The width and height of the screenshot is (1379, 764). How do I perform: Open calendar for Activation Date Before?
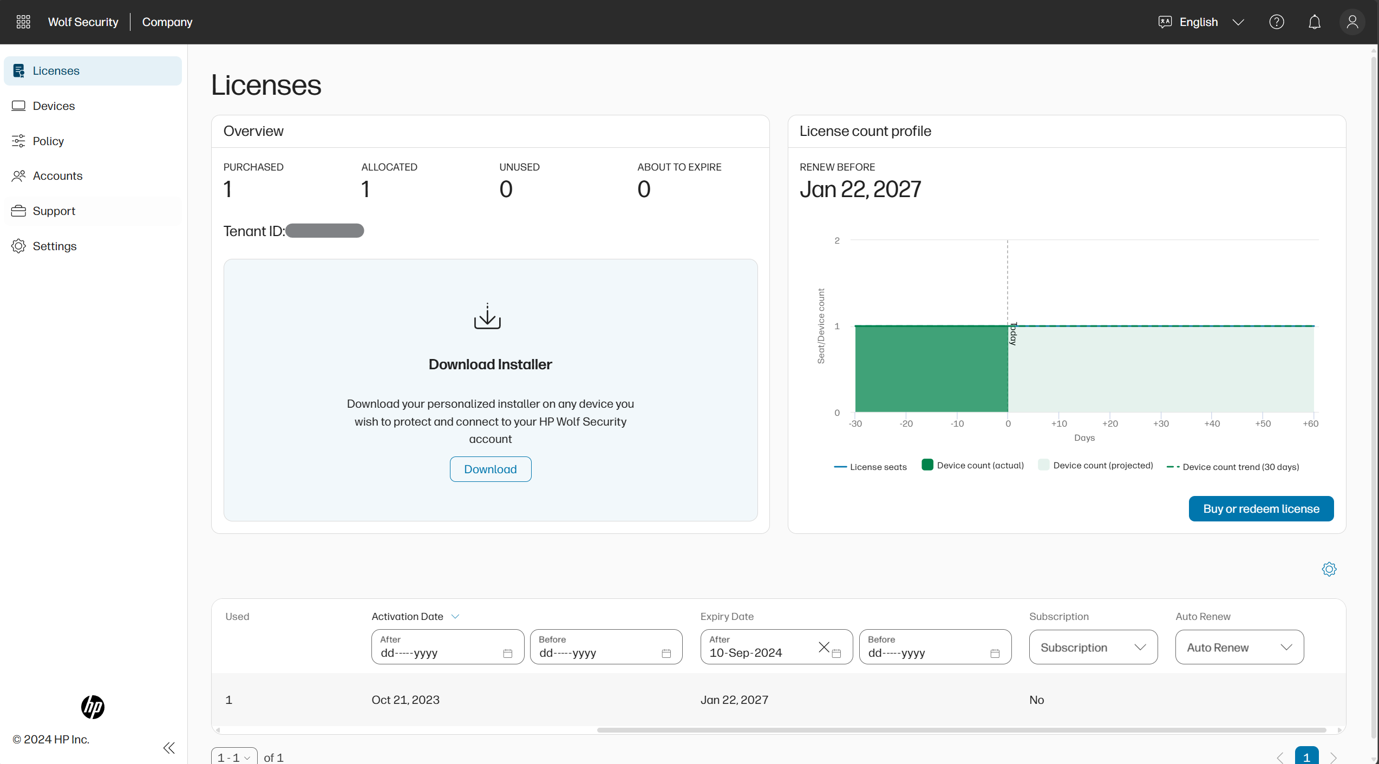coord(666,653)
